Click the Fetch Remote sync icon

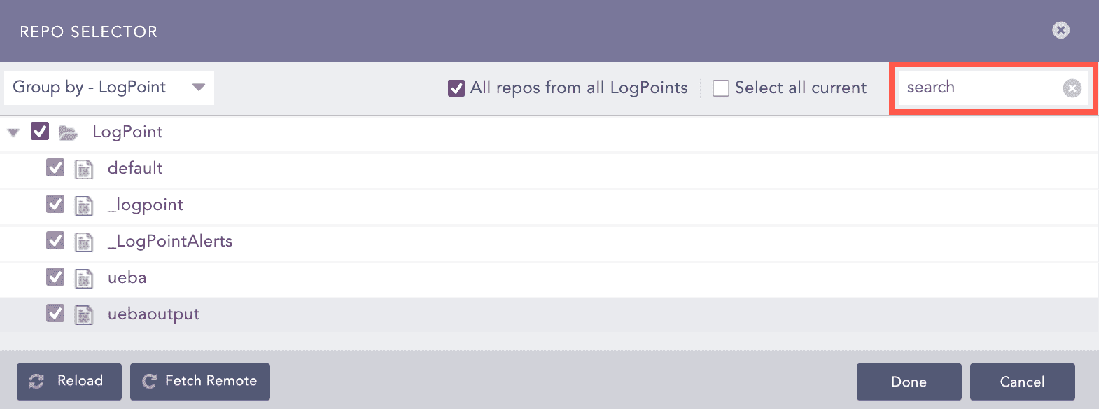(149, 381)
